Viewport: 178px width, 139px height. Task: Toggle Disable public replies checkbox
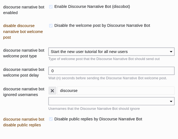point(51,119)
